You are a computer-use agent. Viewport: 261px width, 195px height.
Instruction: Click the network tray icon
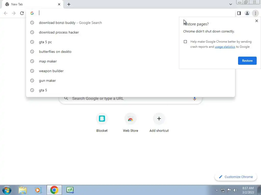click(x=223, y=190)
